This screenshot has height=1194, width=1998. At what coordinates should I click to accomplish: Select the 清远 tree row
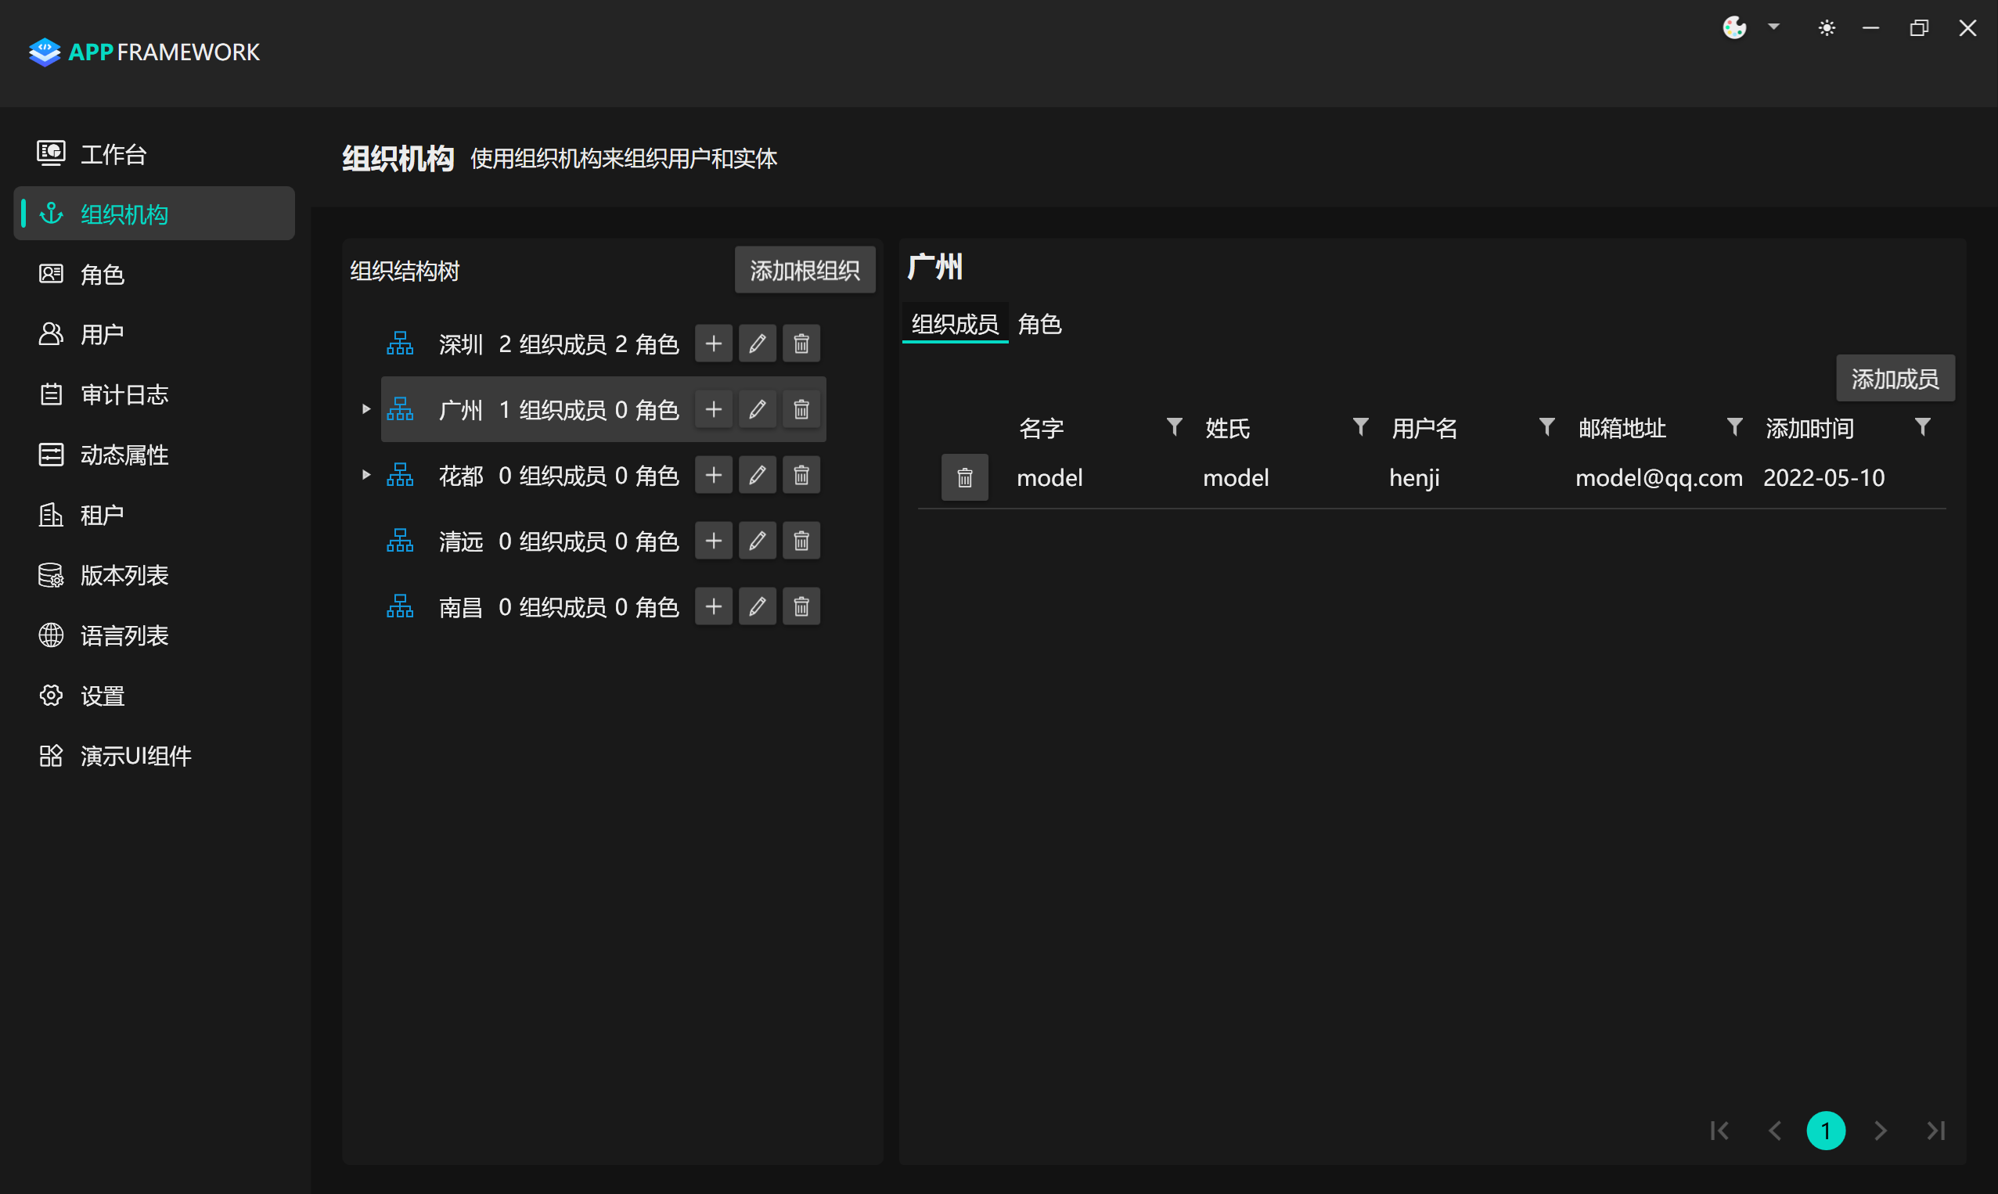click(x=603, y=541)
